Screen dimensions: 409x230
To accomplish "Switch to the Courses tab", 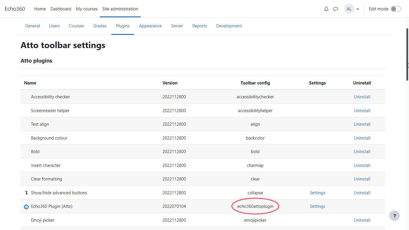I will tap(76, 26).
